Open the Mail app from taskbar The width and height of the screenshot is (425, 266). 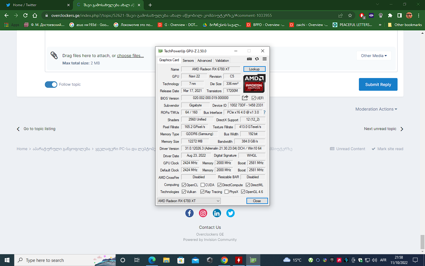point(195,260)
